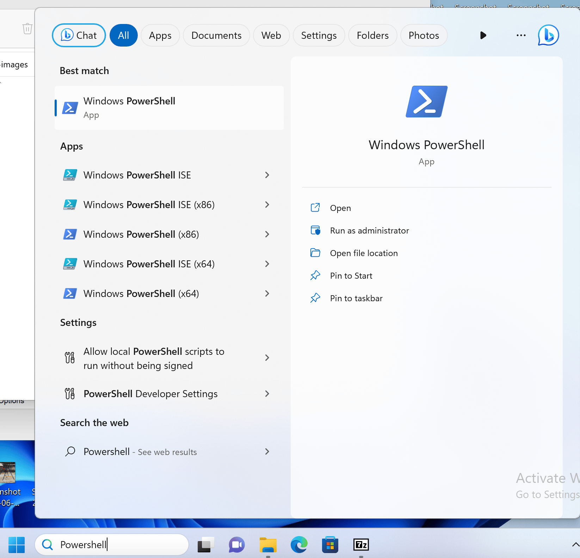Choose Pin to taskbar
Image resolution: width=580 pixels, height=558 pixels.
point(356,298)
